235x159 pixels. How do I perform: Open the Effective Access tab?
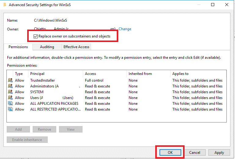click(76, 47)
